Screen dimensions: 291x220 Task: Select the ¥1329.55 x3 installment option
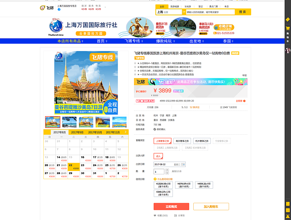pyautogui.click(x=163, y=185)
